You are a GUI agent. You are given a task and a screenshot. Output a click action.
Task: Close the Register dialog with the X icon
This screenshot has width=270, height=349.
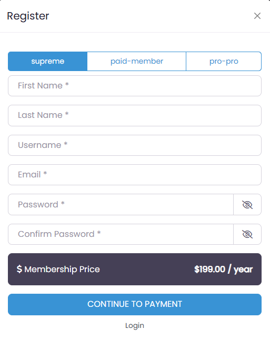pyautogui.click(x=257, y=16)
